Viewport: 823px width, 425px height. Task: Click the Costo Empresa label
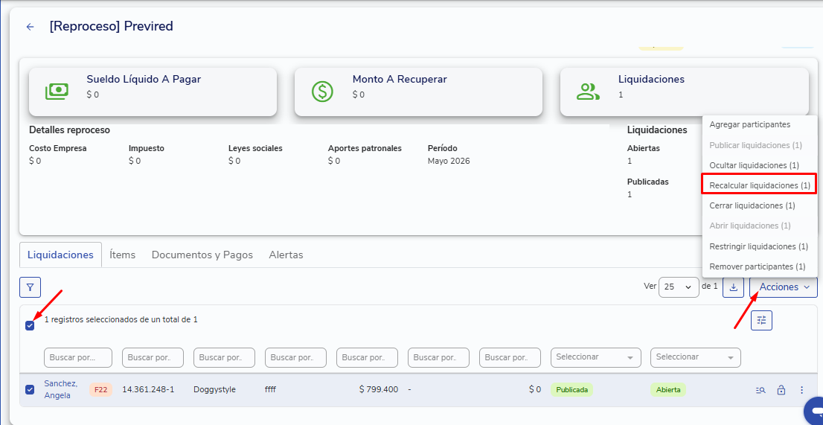click(x=58, y=148)
